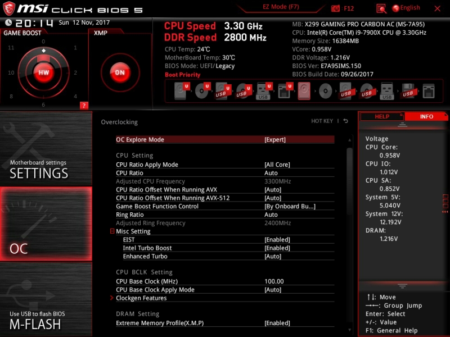This screenshot has height=337, width=450.
Task: Click the Ring Ratio Auto value field
Action: pos(271,215)
